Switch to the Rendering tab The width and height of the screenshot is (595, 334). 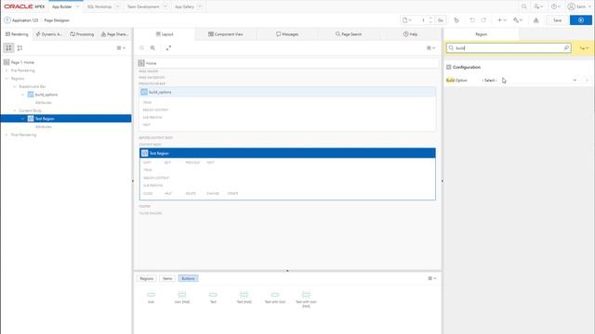[17, 34]
